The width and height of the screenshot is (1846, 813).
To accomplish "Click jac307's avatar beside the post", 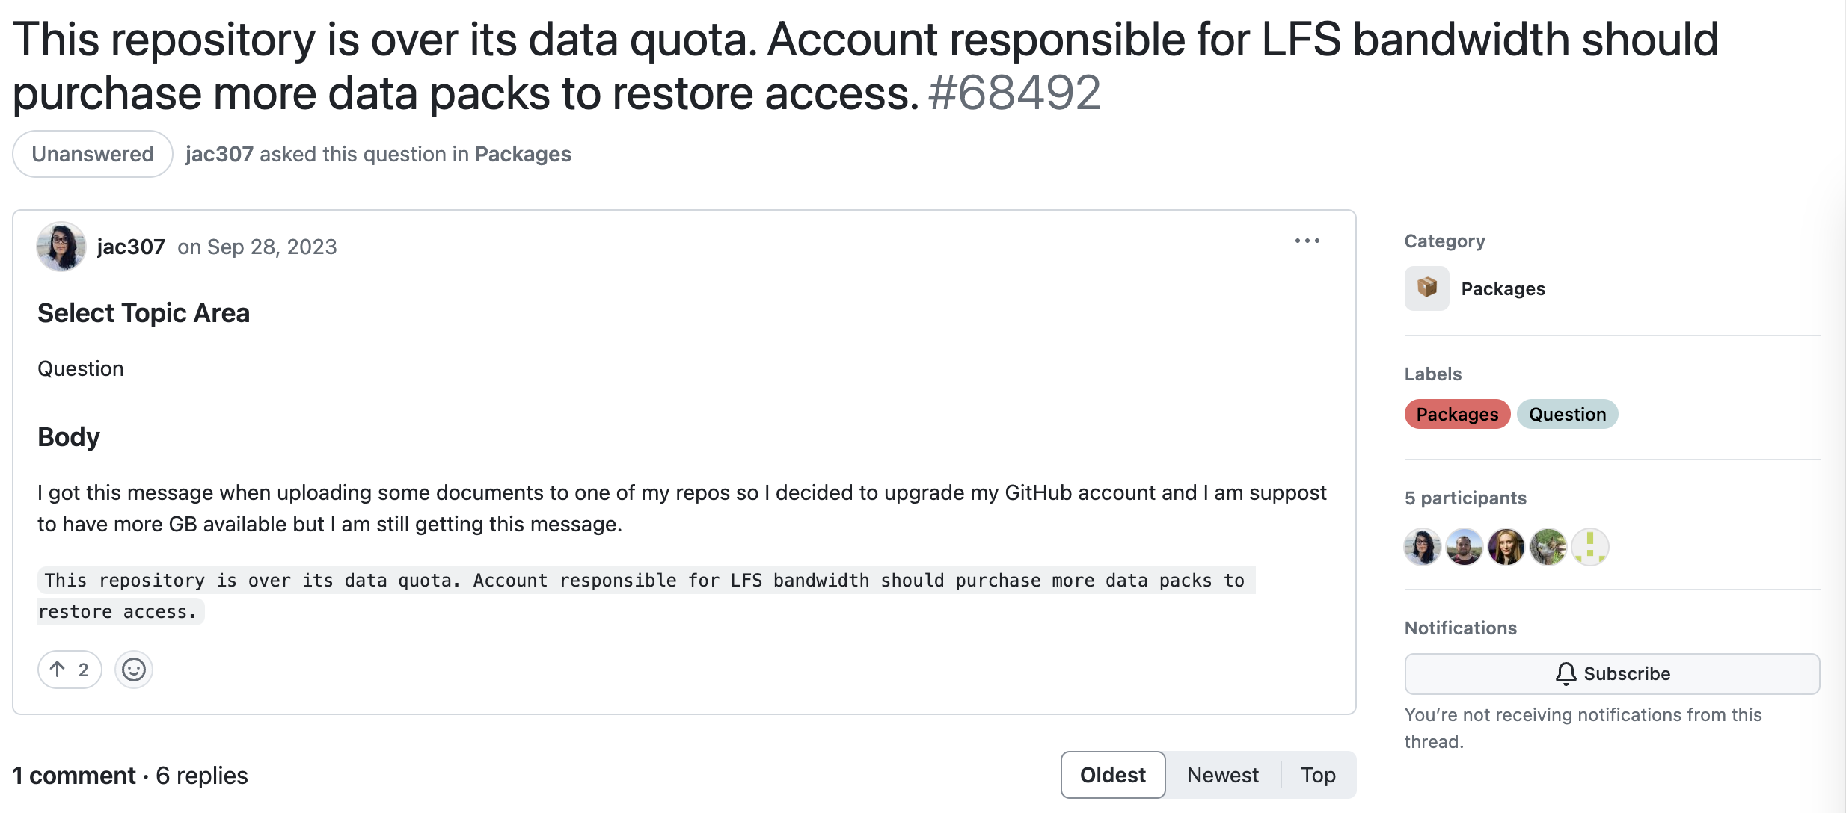I will point(61,247).
